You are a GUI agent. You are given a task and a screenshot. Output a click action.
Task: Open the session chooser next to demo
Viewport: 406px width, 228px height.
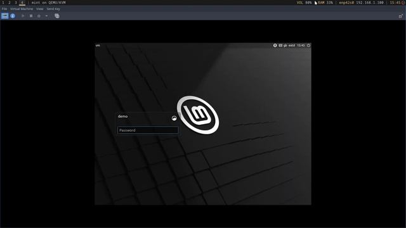coord(174,118)
